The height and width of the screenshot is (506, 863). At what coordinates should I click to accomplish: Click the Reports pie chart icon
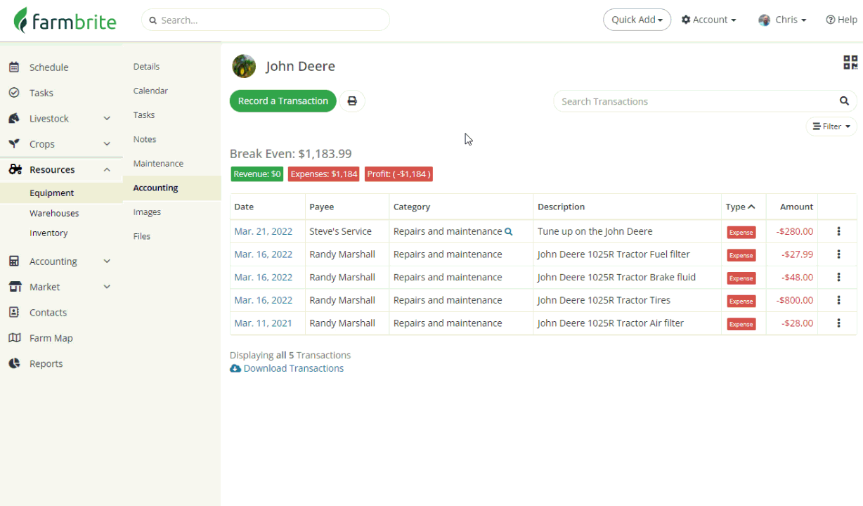pos(14,363)
